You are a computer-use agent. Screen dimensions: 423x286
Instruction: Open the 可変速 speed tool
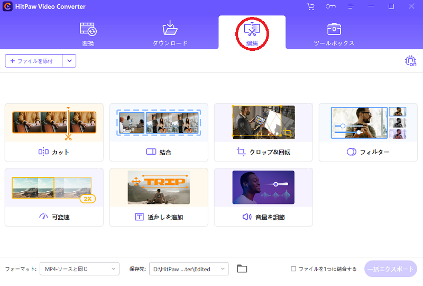(54, 198)
